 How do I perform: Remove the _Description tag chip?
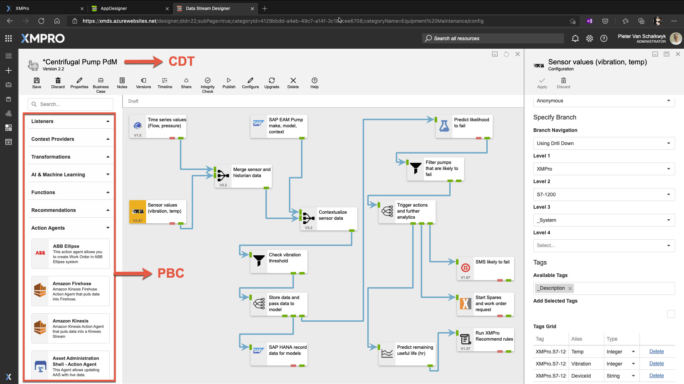click(570, 288)
